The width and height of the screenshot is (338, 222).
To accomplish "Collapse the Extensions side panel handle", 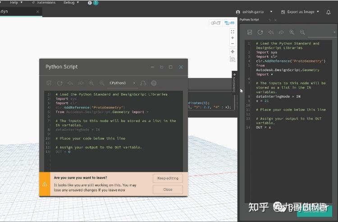I will [x=234, y=83].
